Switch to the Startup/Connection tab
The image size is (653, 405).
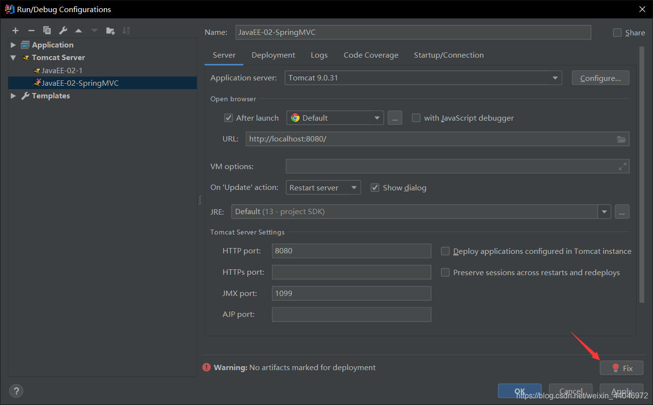pos(449,55)
